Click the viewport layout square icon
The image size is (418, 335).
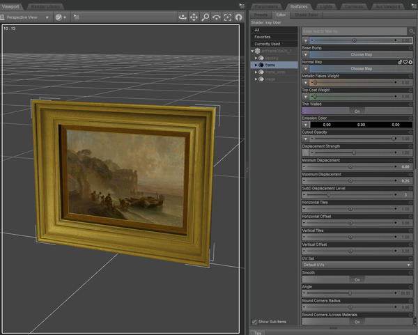[x=2, y=17]
